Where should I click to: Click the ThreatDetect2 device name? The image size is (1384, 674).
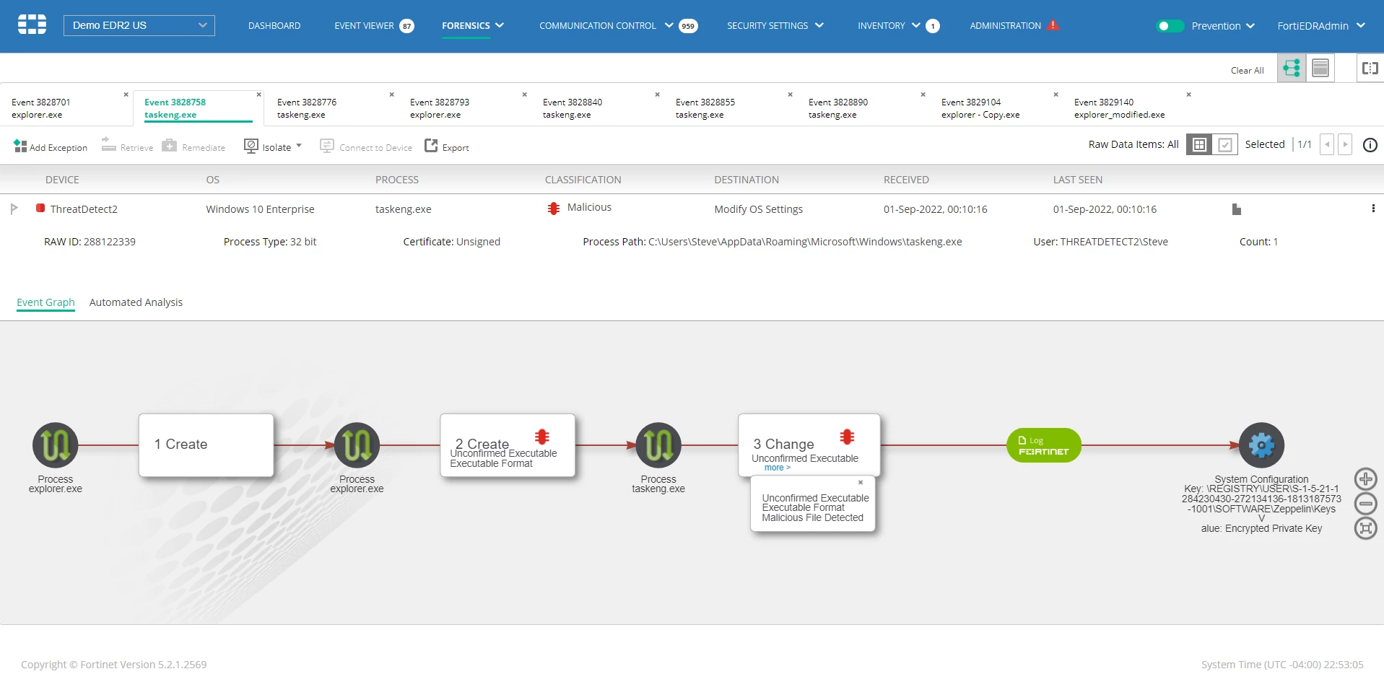[84, 209]
